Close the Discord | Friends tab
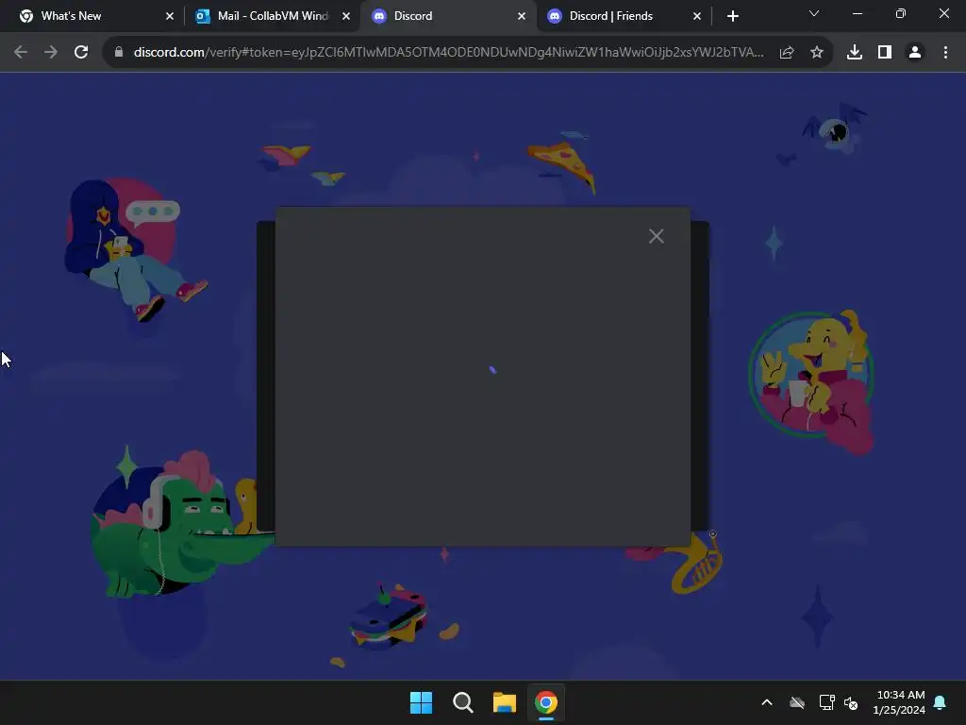This screenshot has width=966, height=725. 697,16
